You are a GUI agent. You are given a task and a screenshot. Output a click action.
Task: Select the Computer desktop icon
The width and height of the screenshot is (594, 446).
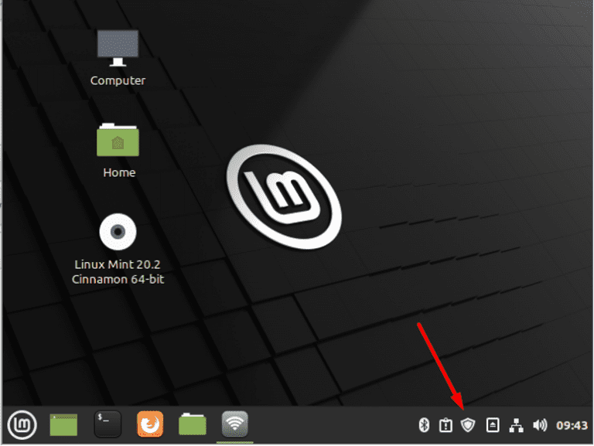(x=118, y=48)
